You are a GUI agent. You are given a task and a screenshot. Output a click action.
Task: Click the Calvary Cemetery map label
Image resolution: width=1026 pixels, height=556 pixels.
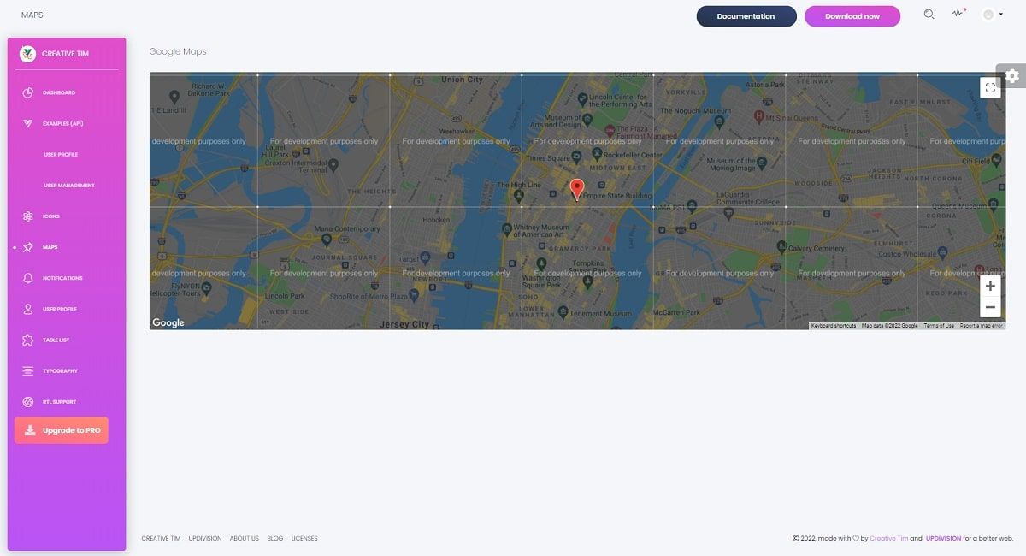(816, 248)
